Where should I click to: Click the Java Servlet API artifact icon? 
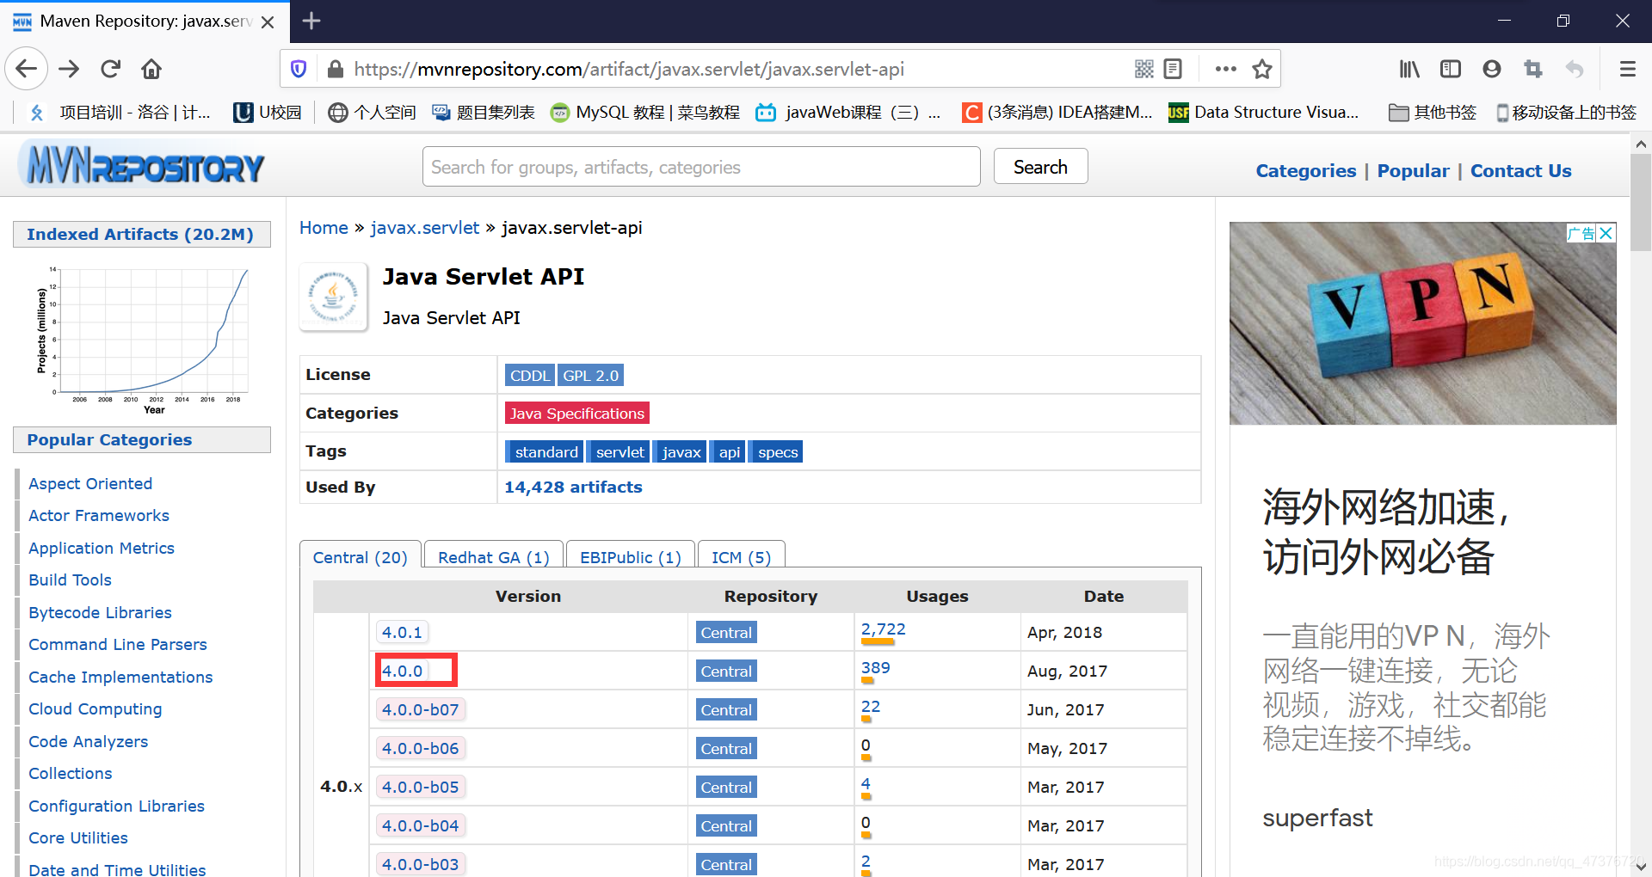334,297
